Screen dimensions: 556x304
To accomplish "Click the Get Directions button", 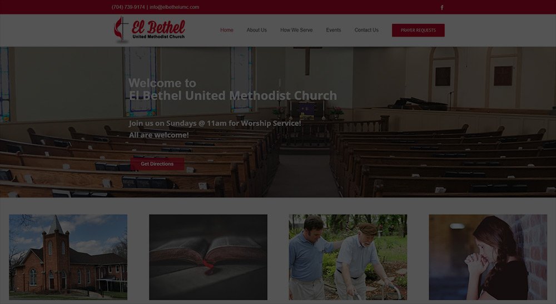I will 157,164.
